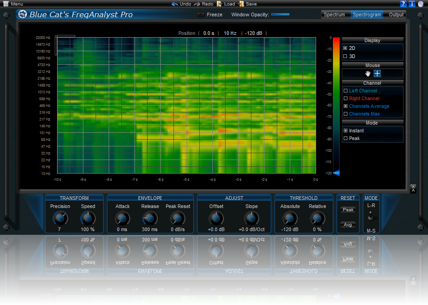Click the Save label
The height and width of the screenshot is (305, 428).
(251, 4)
